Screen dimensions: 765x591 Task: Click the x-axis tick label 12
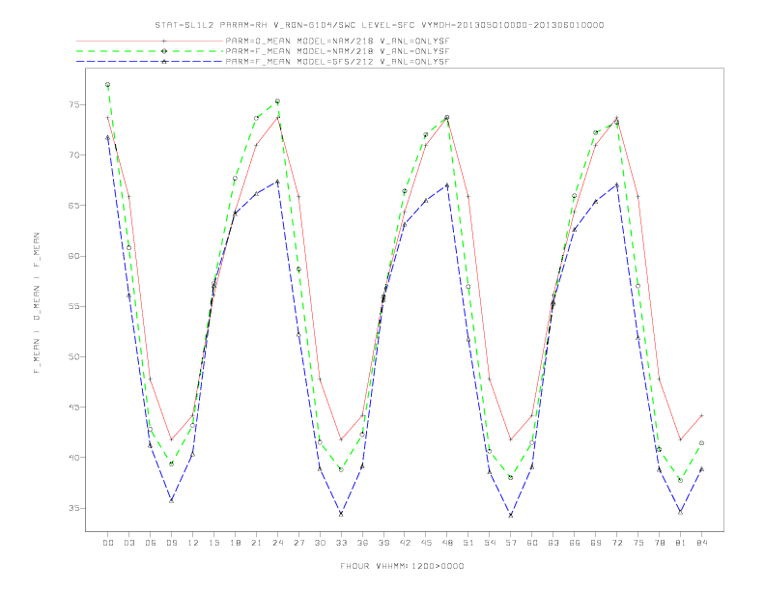tap(193, 543)
